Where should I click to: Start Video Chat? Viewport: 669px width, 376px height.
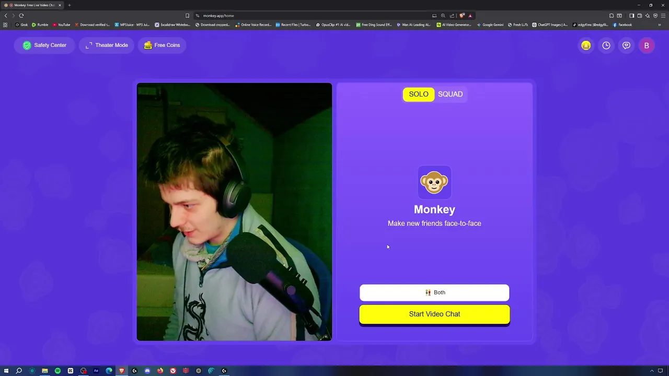pyautogui.click(x=434, y=314)
